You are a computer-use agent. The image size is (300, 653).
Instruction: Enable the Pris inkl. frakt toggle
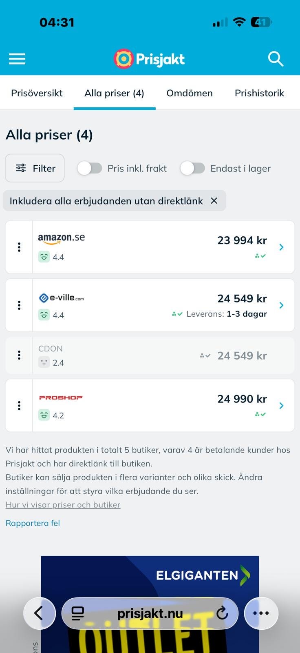(90, 168)
